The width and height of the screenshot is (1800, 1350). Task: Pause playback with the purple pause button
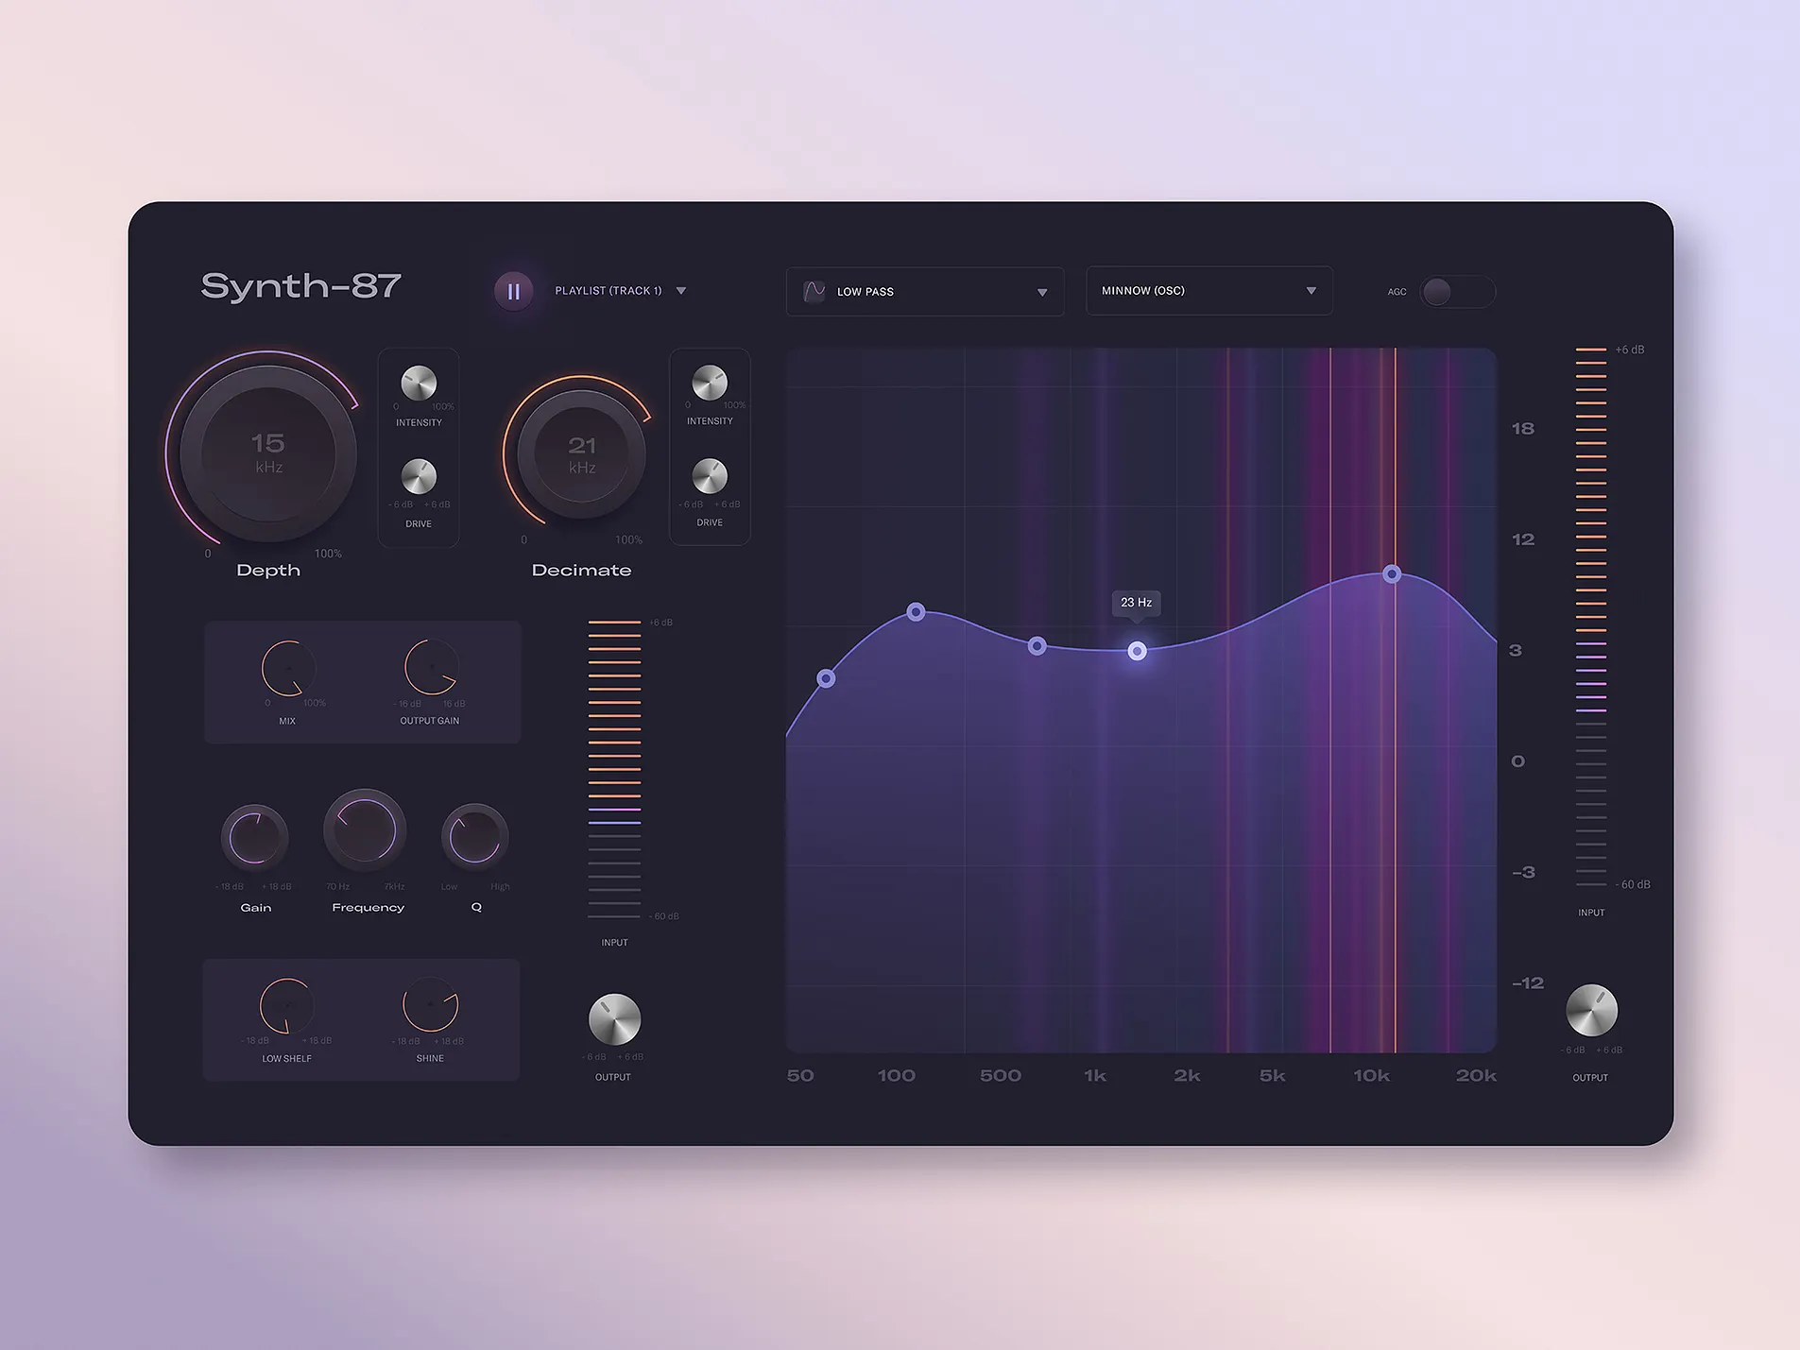(514, 291)
